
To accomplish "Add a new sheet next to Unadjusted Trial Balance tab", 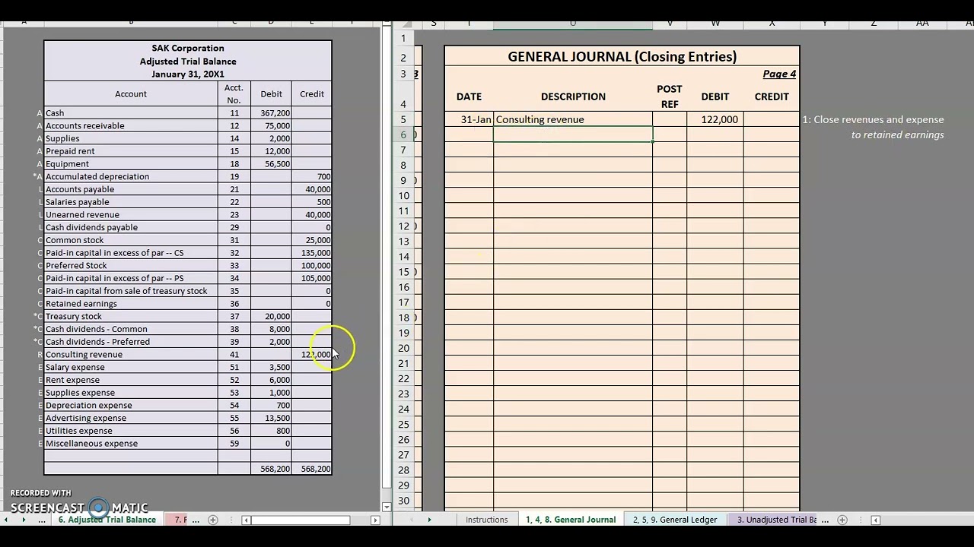I will (x=842, y=520).
